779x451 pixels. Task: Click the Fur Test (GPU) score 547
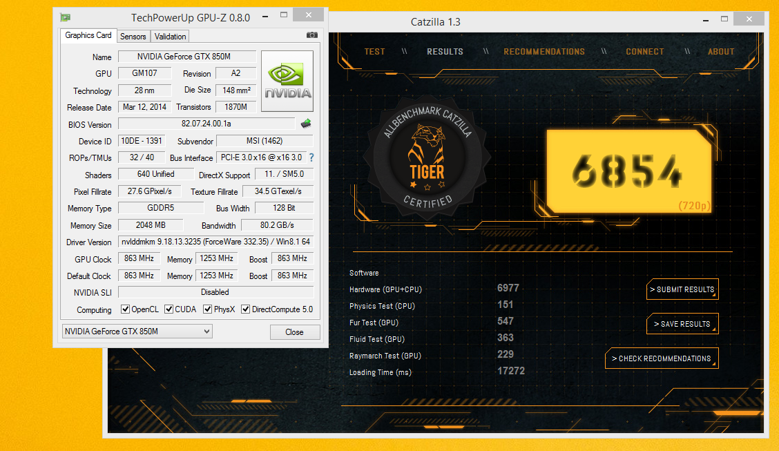pyautogui.click(x=506, y=321)
